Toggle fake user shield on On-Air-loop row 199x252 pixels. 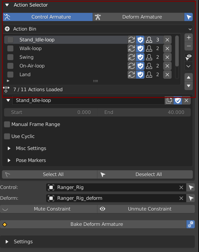click(x=140, y=66)
